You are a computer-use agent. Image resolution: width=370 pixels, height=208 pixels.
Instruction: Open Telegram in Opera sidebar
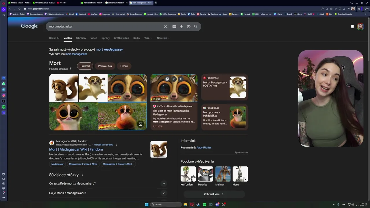point(3,90)
